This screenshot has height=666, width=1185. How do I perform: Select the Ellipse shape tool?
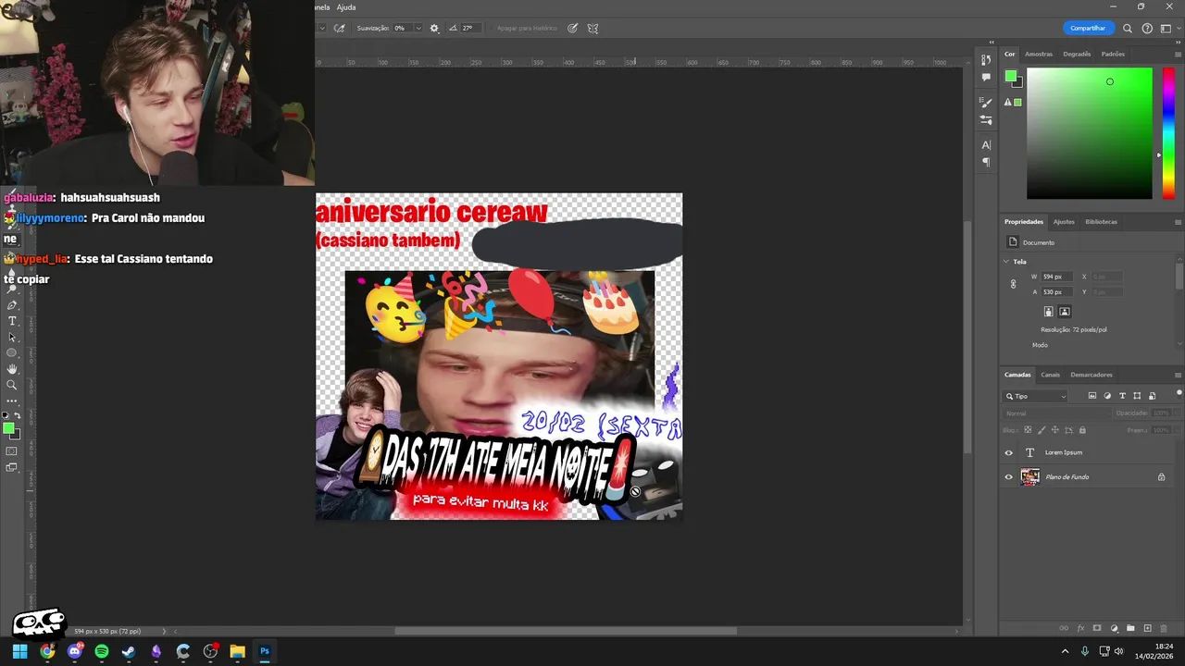[x=12, y=353]
